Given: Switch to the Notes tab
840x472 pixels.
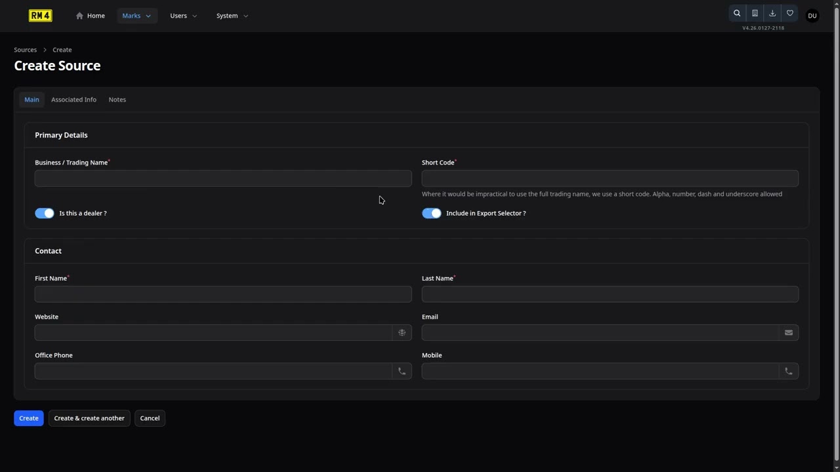Looking at the screenshot, I should click(117, 100).
